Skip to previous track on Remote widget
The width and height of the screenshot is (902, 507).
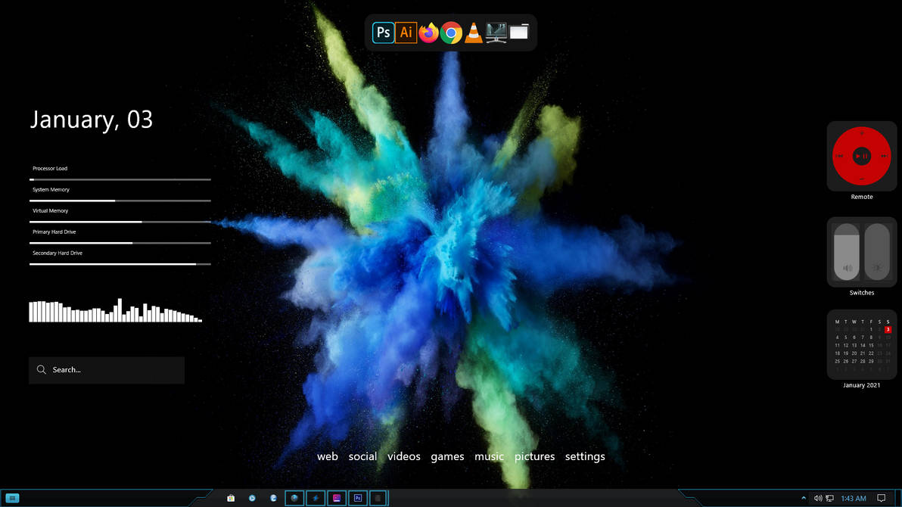click(x=840, y=156)
